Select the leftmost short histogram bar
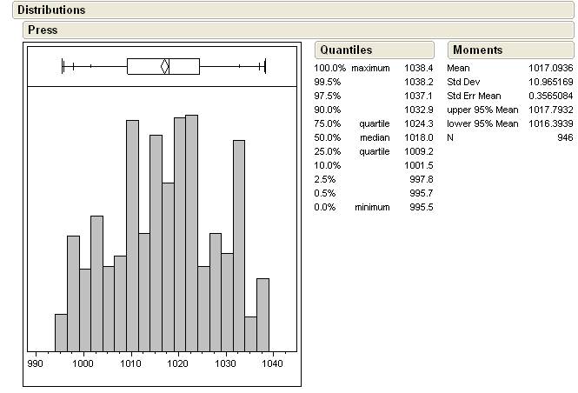Viewport: 578px width, 393px height. [x=61, y=332]
